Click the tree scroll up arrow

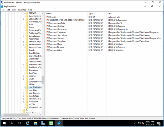pos(43,13)
